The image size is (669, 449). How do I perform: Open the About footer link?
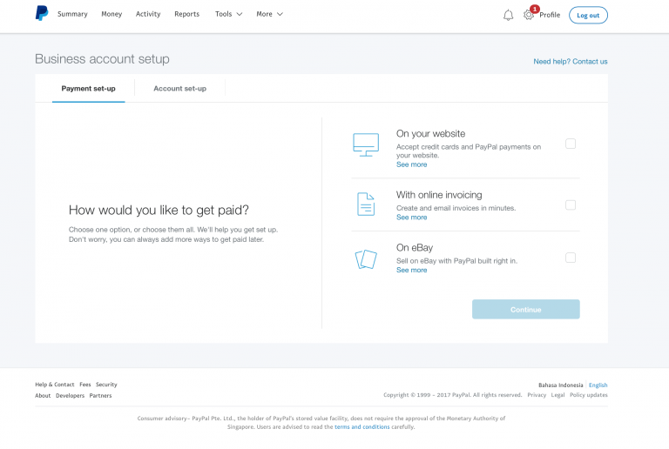pos(43,395)
